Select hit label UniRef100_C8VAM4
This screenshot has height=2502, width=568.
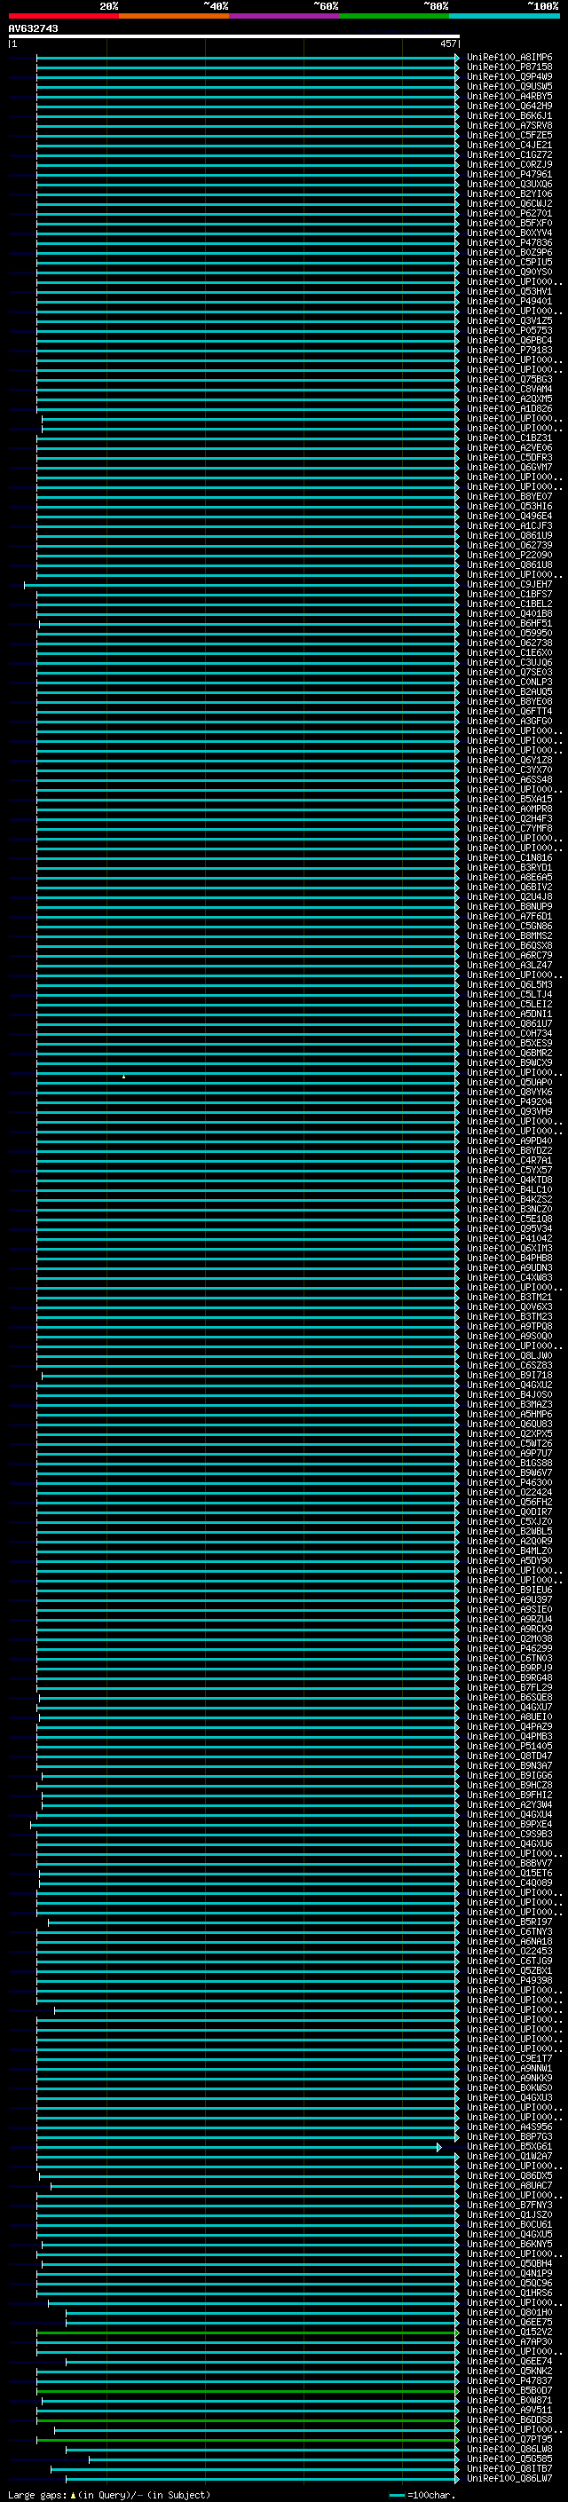pos(509,390)
